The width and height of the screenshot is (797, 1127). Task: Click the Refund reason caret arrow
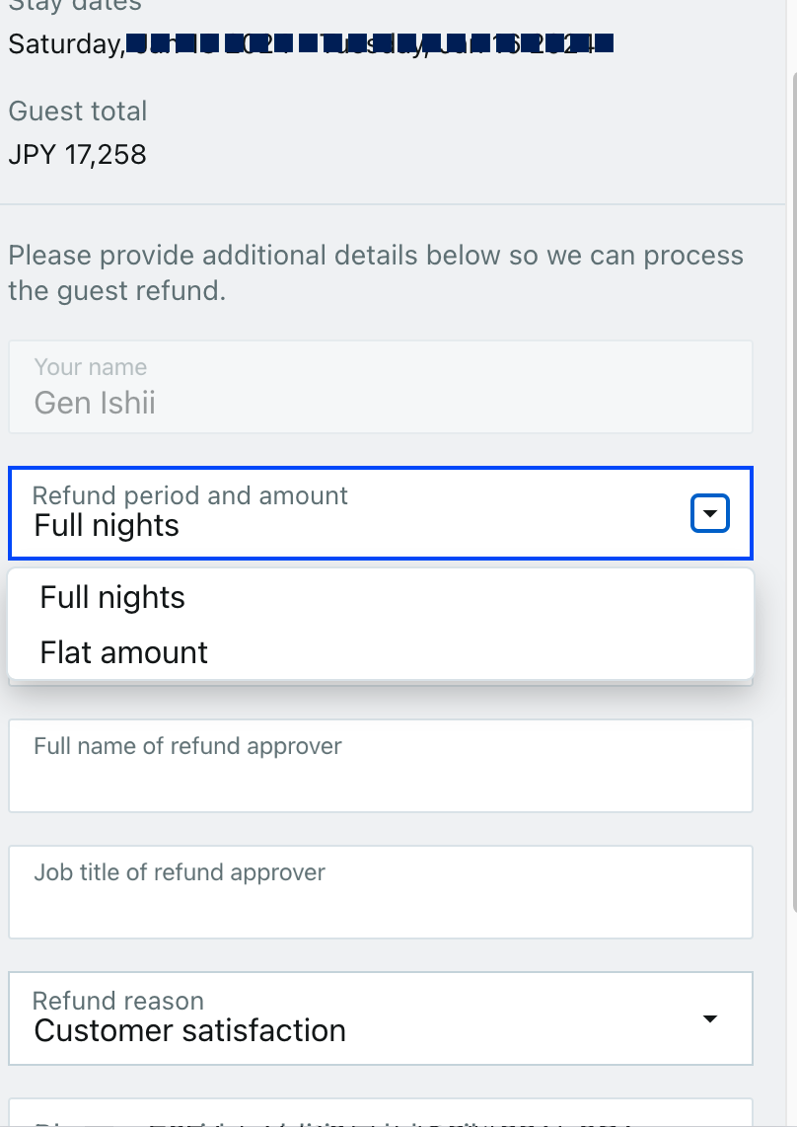(710, 1018)
